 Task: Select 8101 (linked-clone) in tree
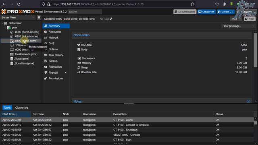(26, 37)
